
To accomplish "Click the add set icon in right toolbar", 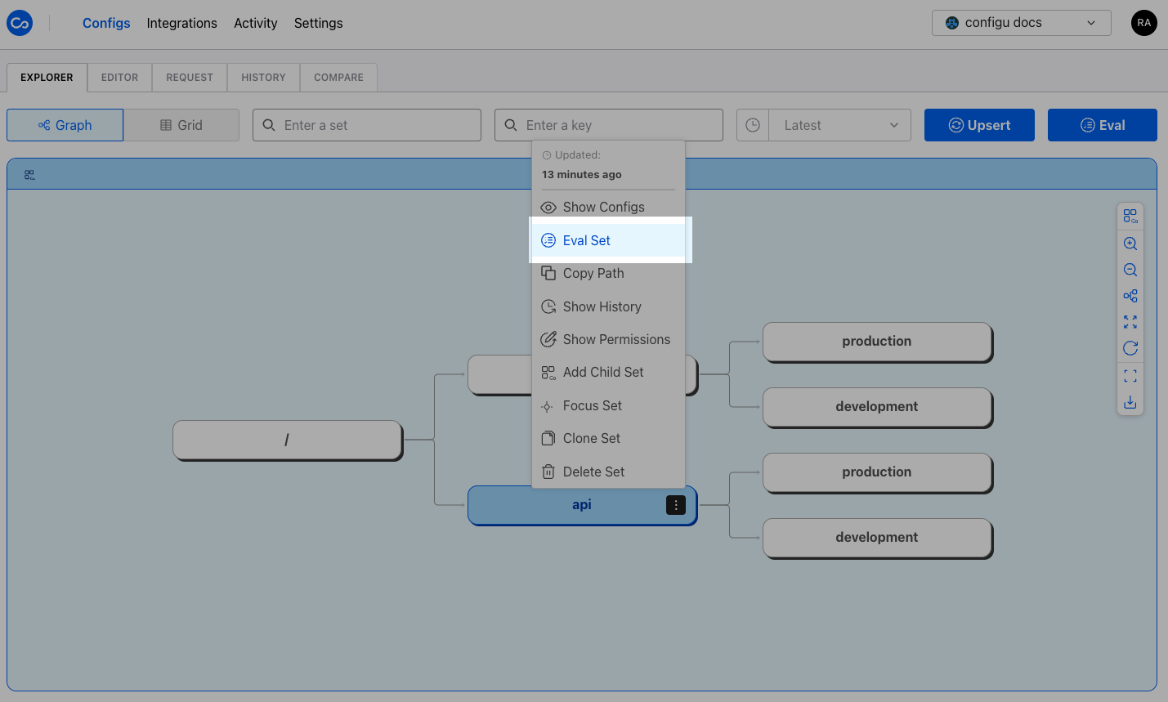I will [x=1130, y=216].
